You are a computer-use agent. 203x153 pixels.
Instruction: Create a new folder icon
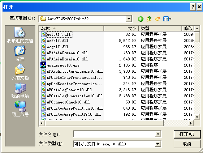[157, 19]
